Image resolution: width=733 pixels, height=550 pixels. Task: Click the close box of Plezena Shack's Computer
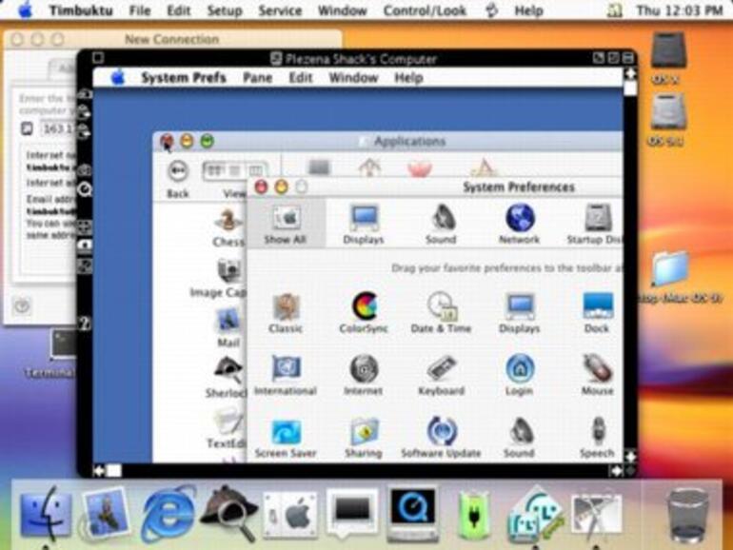[x=98, y=58]
